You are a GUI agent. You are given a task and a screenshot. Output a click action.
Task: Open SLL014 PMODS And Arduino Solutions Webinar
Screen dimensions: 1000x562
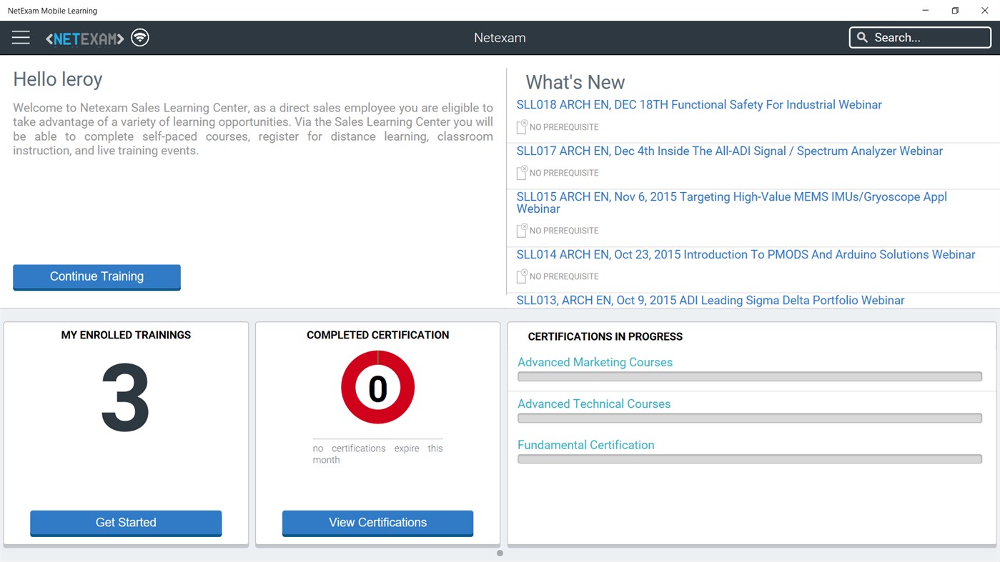[x=746, y=255]
